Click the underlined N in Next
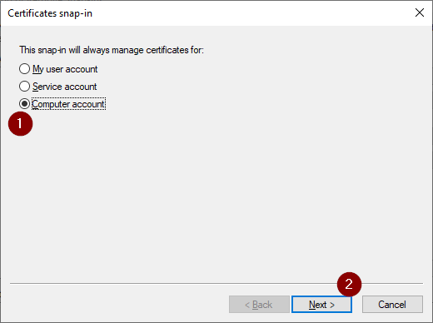Viewport: 433px width, 323px height. (x=312, y=305)
